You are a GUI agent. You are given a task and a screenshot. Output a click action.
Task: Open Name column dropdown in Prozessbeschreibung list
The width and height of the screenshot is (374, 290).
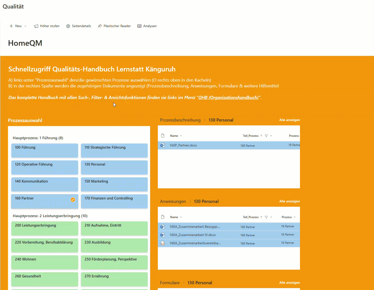(181, 136)
